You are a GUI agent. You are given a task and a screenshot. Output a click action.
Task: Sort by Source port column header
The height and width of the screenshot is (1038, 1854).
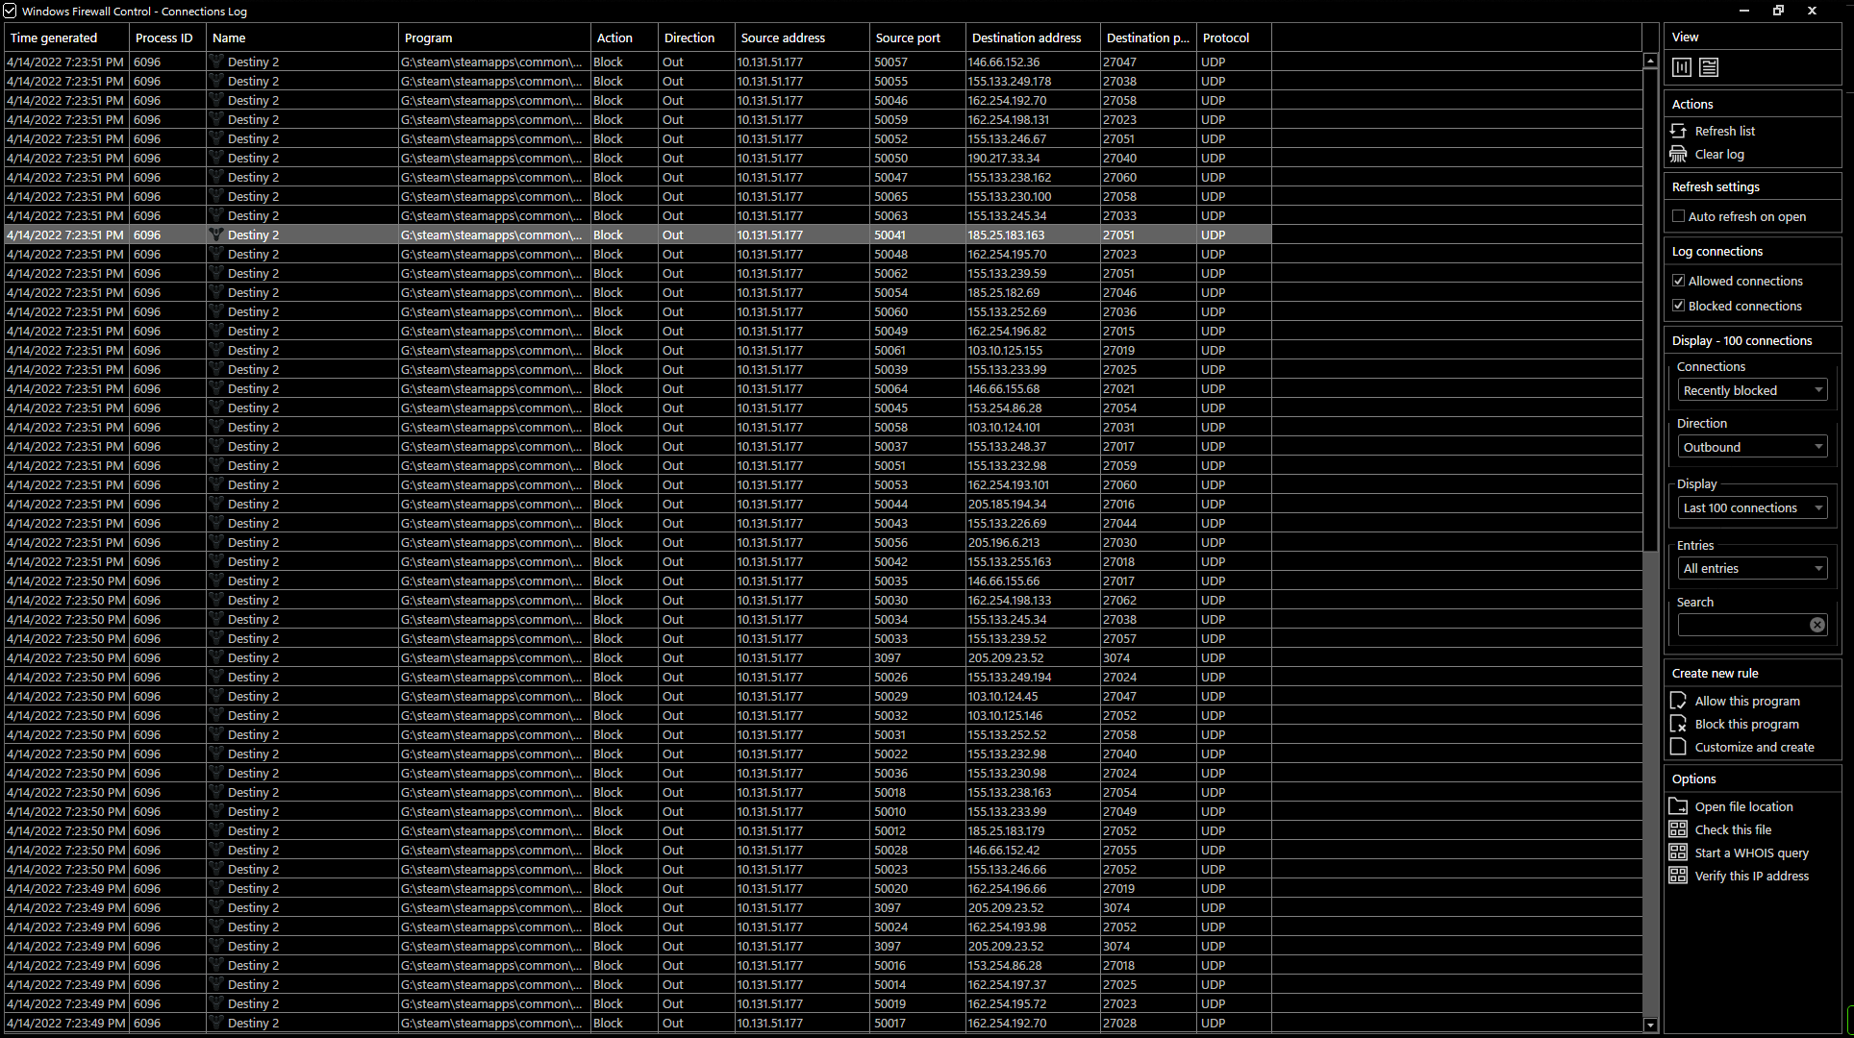908,37
